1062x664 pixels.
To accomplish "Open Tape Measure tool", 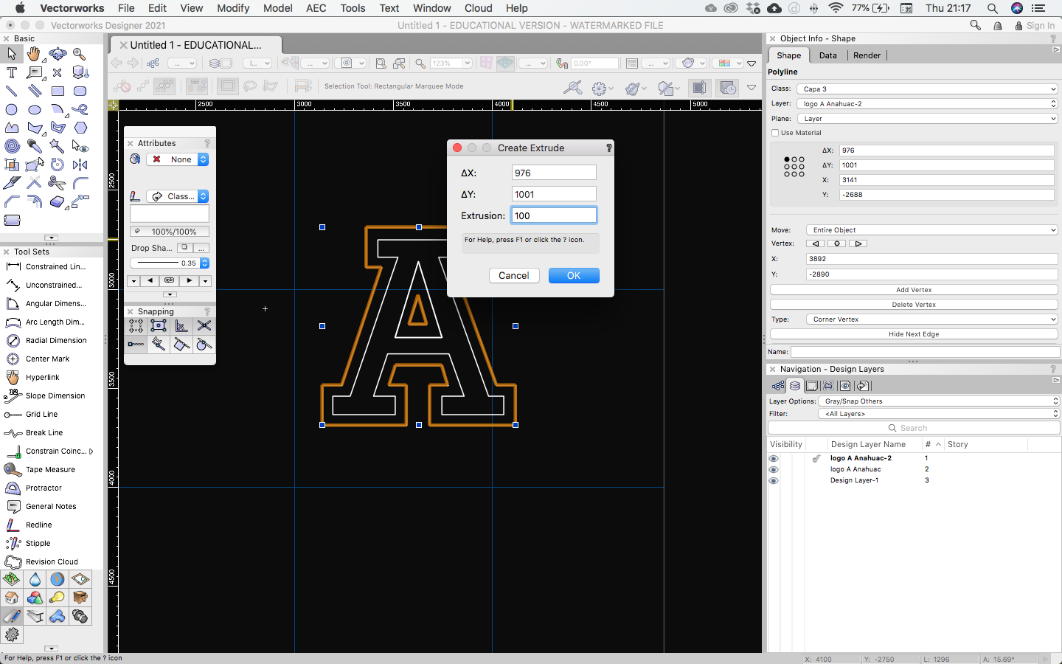I will coord(50,469).
